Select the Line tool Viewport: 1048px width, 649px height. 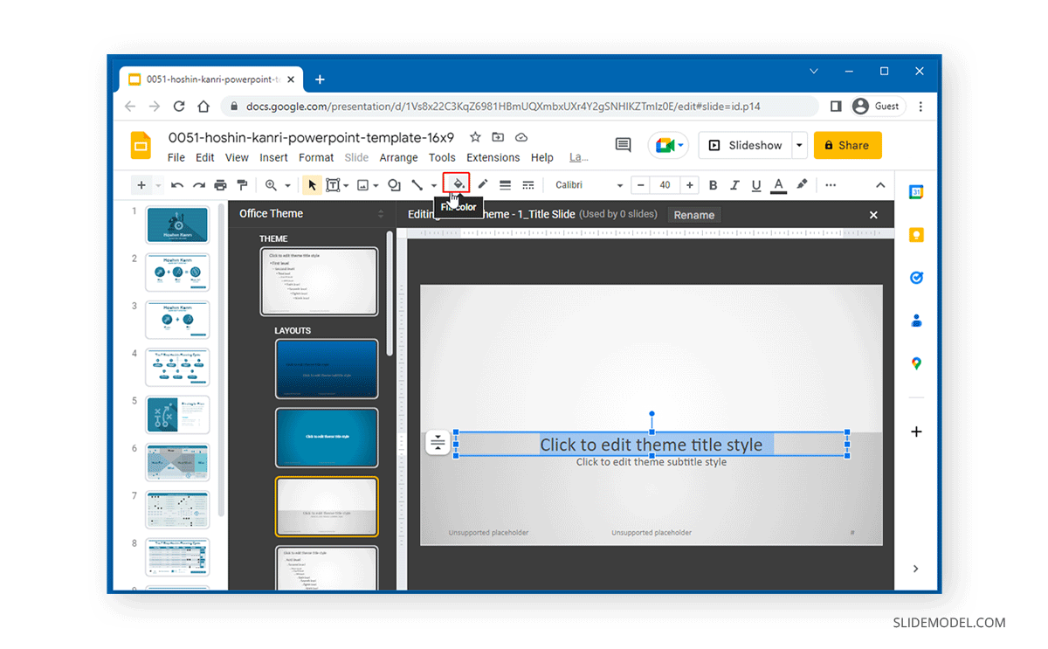click(417, 185)
